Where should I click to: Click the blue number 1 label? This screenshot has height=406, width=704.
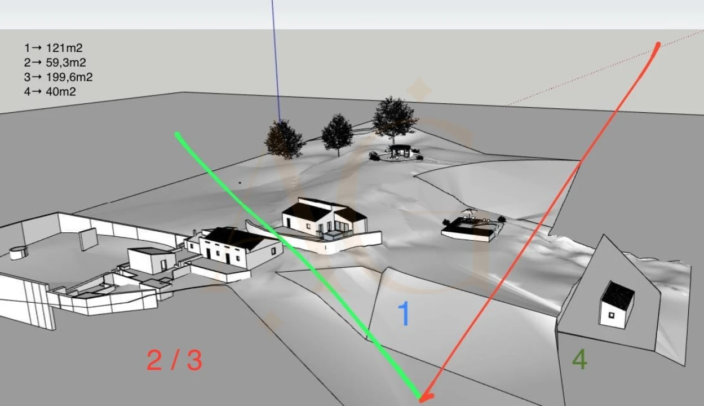404,314
